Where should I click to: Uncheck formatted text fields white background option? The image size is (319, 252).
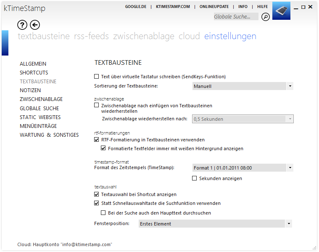[x=103, y=148]
